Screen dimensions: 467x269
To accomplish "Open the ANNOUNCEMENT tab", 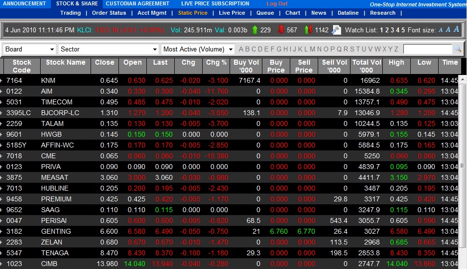I will [24, 3].
